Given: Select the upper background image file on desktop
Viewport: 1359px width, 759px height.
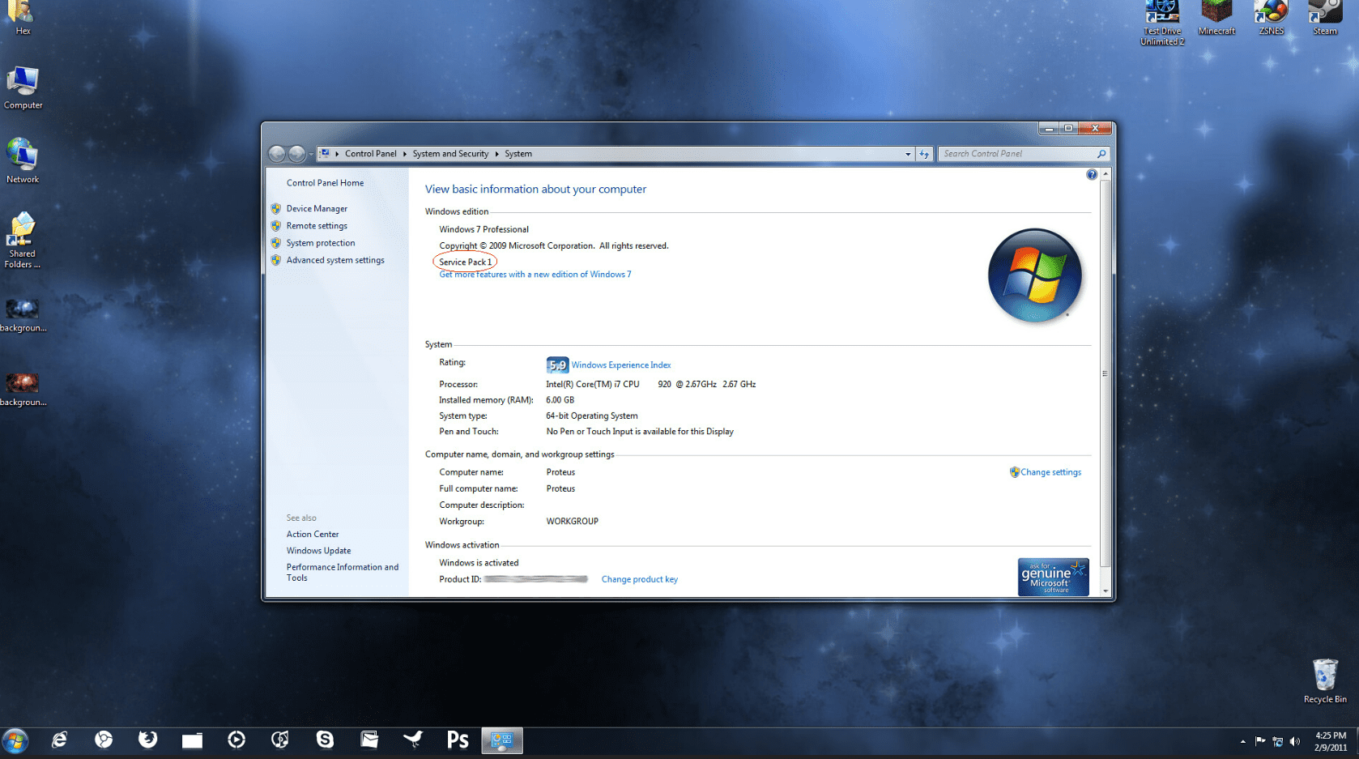Looking at the screenshot, I should pos(23,316).
